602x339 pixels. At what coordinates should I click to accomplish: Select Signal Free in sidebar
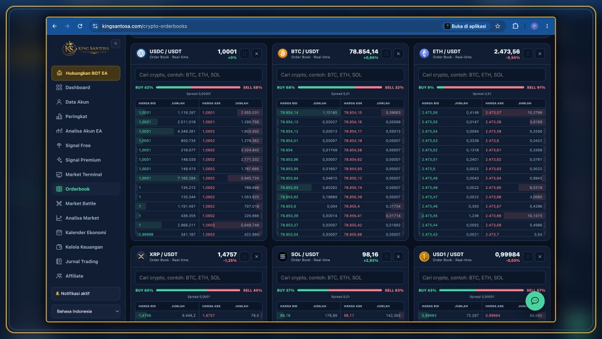pyautogui.click(x=86, y=145)
